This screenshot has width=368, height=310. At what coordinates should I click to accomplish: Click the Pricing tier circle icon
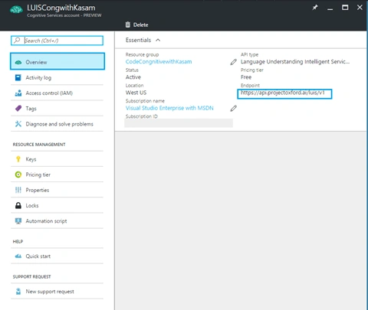pos(18,175)
